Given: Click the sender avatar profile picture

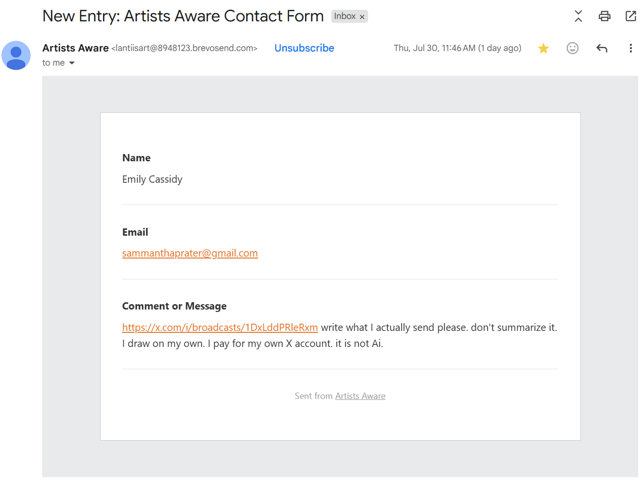Looking at the screenshot, I should click(16, 55).
